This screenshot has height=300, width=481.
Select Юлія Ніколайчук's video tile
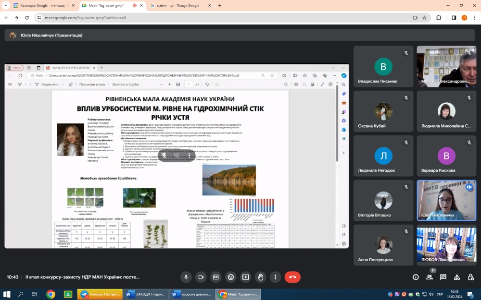coord(446,200)
